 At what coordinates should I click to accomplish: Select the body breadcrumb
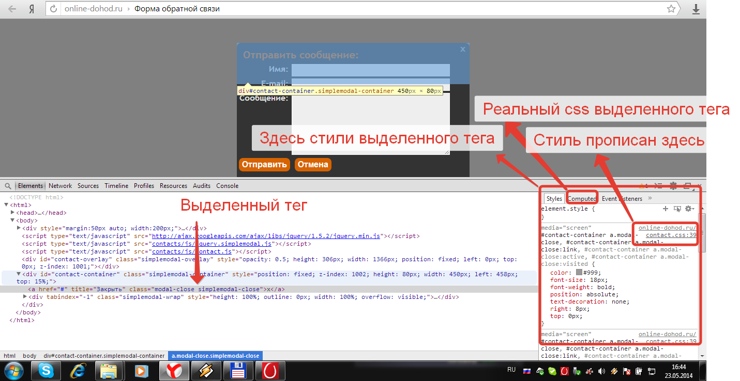[29, 356]
